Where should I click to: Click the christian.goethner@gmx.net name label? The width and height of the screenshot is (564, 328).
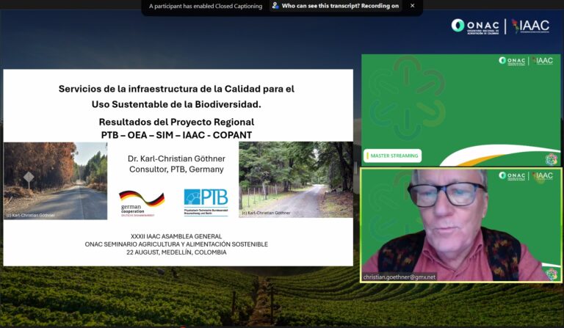click(x=399, y=277)
